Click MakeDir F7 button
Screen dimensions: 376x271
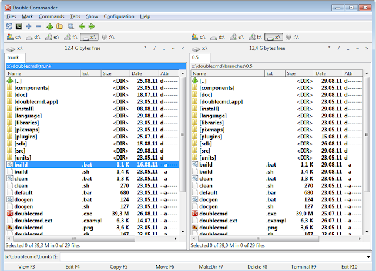point(211,267)
